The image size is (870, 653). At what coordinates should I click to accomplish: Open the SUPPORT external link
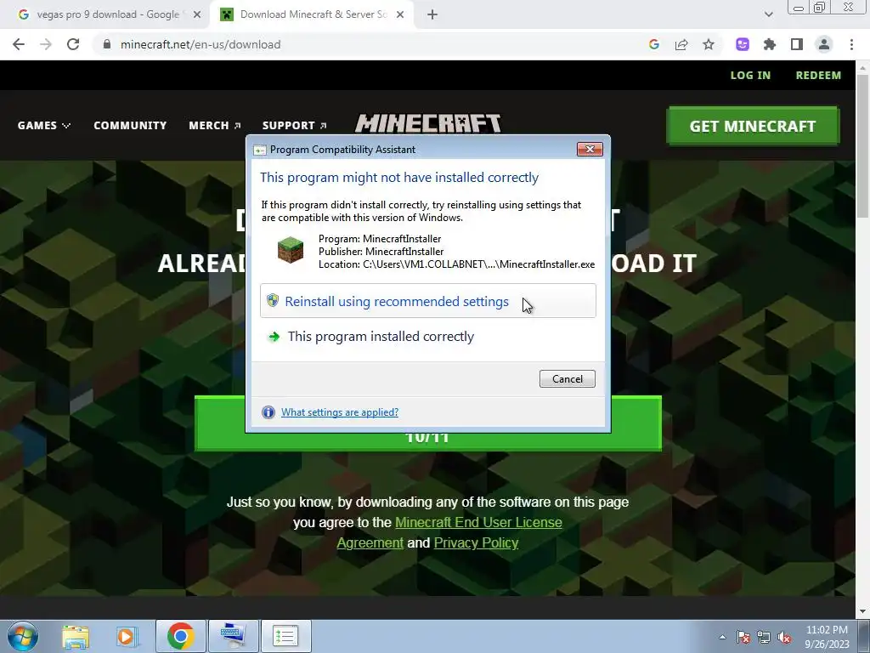click(x=294, y=126)
